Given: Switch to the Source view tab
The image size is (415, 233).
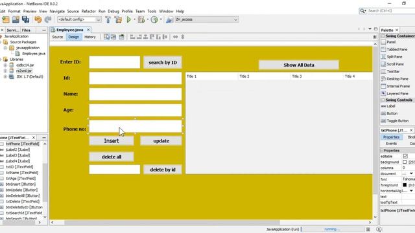Looking at the screenshot, I should (x=58, y=37).
